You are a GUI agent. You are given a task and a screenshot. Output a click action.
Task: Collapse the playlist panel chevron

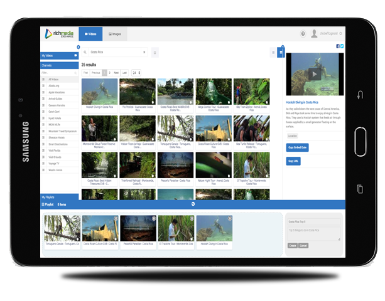tap(193, 204)
